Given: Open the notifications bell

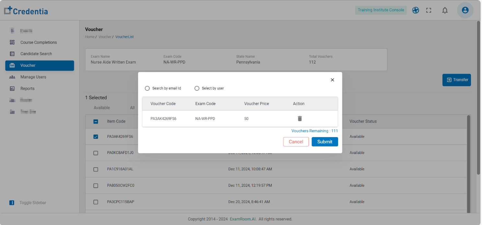Looking at the screenshot, I should tap(445, 10).
